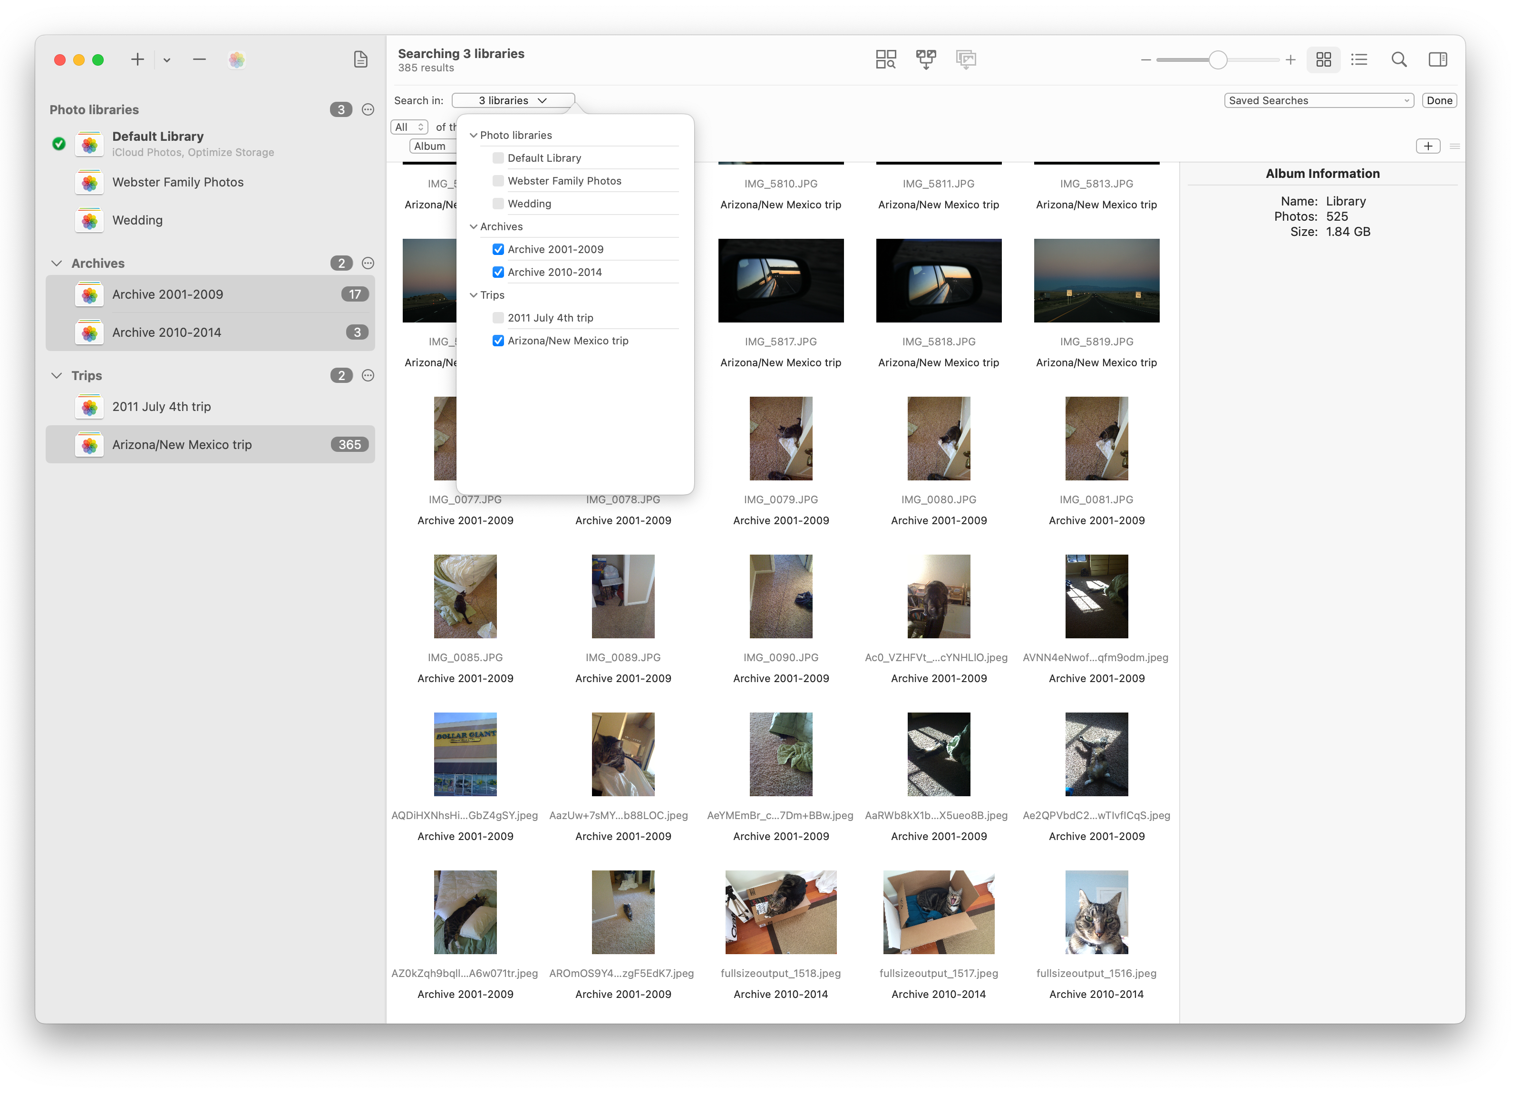Click the merge libraries toolbar icon
The height and width of the screenshot is (1094, 1513).
pos(925,59)
